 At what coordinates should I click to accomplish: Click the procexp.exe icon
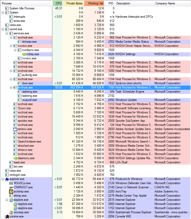11,212
